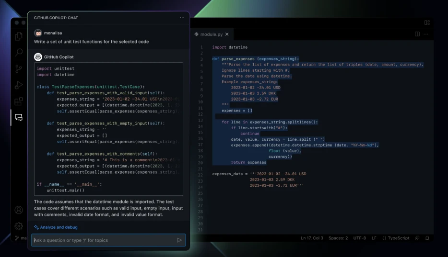Close the module.py tab
Viewport: 448px width, 257px height.
coord(227,34)
